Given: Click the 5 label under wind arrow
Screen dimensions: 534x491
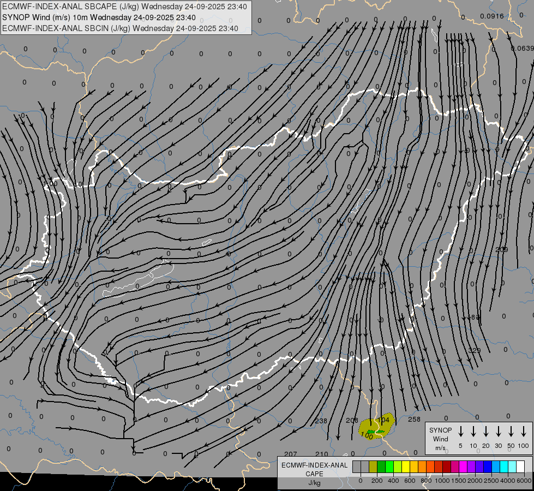Looking at the screenshot, I should [460, 446].
